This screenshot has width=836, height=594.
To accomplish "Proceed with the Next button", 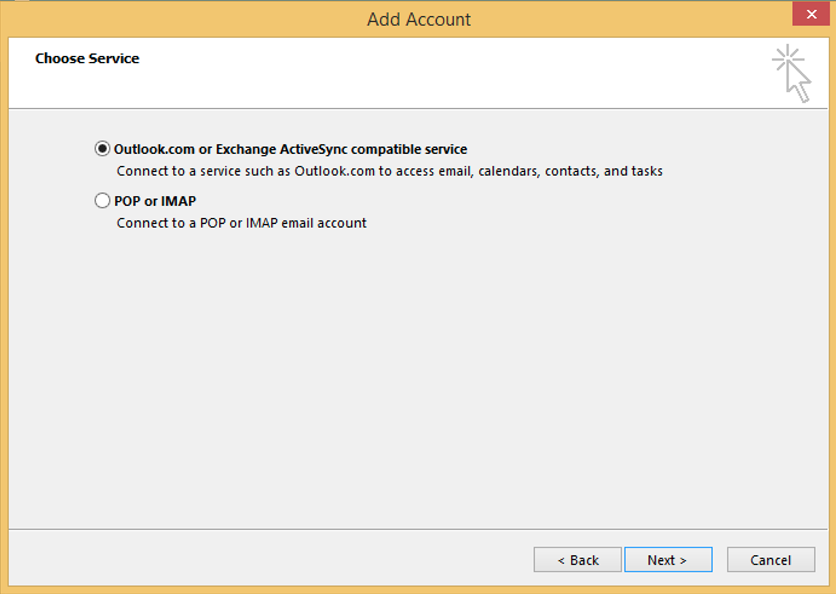I will (668, 560).
